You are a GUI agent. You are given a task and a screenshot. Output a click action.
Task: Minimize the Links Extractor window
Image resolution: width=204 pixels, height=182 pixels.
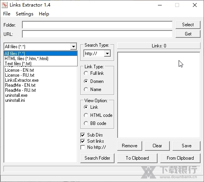[x=160, y=5]
